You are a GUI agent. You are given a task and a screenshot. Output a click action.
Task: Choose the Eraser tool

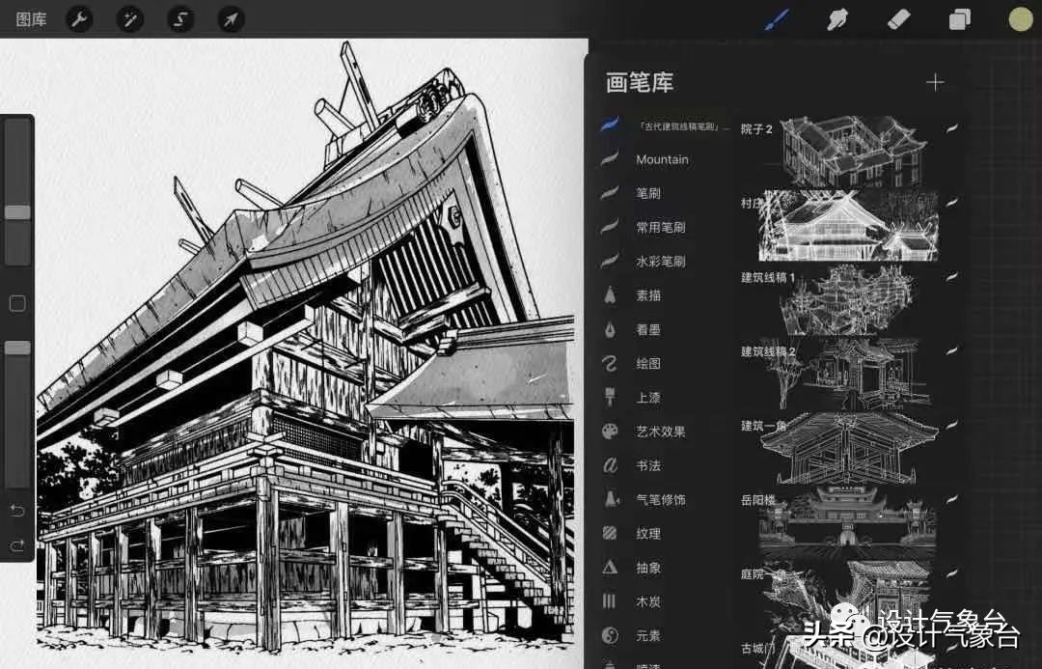tap(898, 19)
